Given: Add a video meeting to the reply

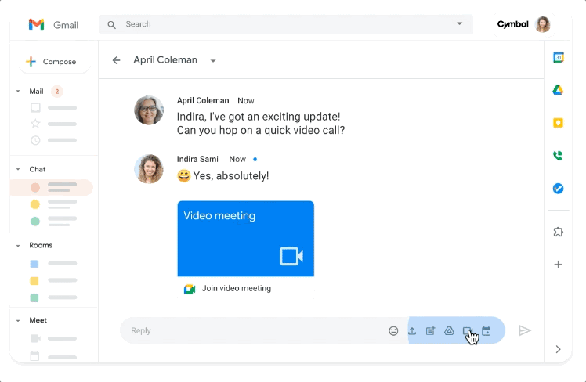Looking at the screenshot, I should coord(468,331).
